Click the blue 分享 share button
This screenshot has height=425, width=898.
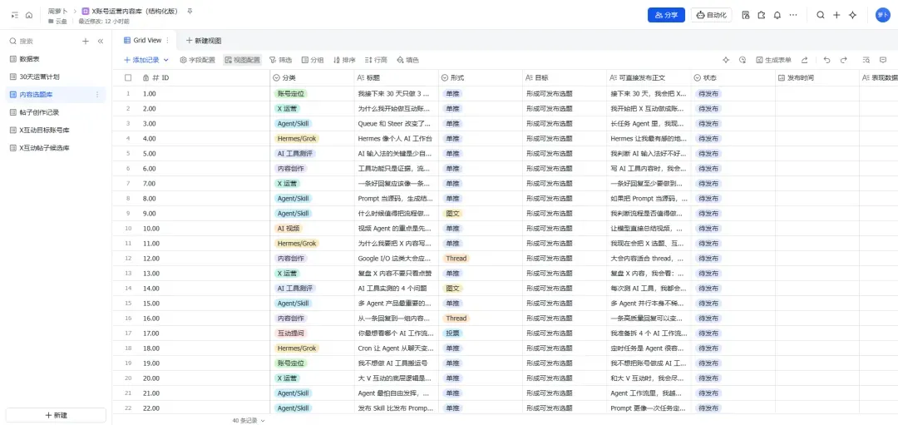coord(666,15)
